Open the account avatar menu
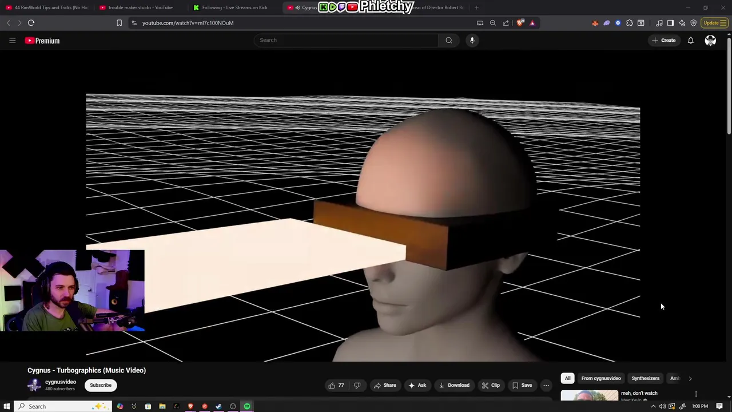732x412 pixels. coord(710,41)
